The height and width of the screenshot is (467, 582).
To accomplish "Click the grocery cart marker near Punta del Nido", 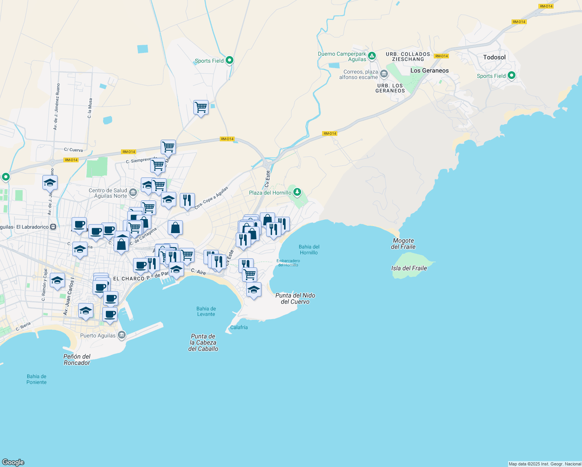I will (x=249, y=274).
